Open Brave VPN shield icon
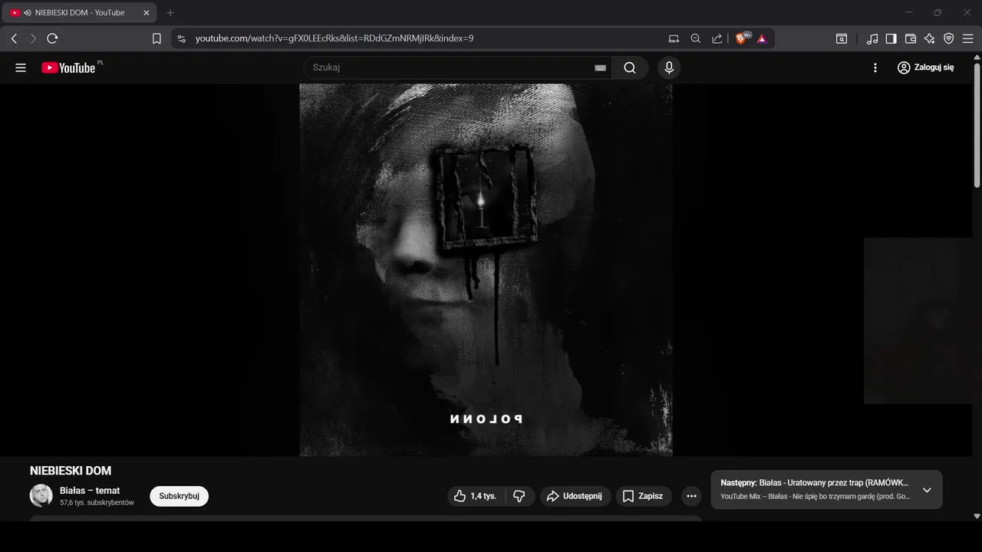 point(949,38)
